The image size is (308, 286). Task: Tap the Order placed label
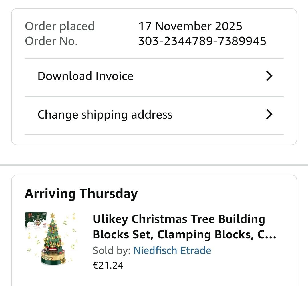click(x=59, y=26)
